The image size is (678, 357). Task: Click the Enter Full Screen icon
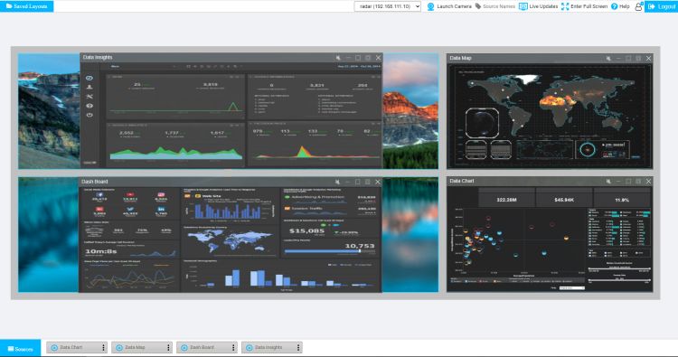tap(565, 6)
